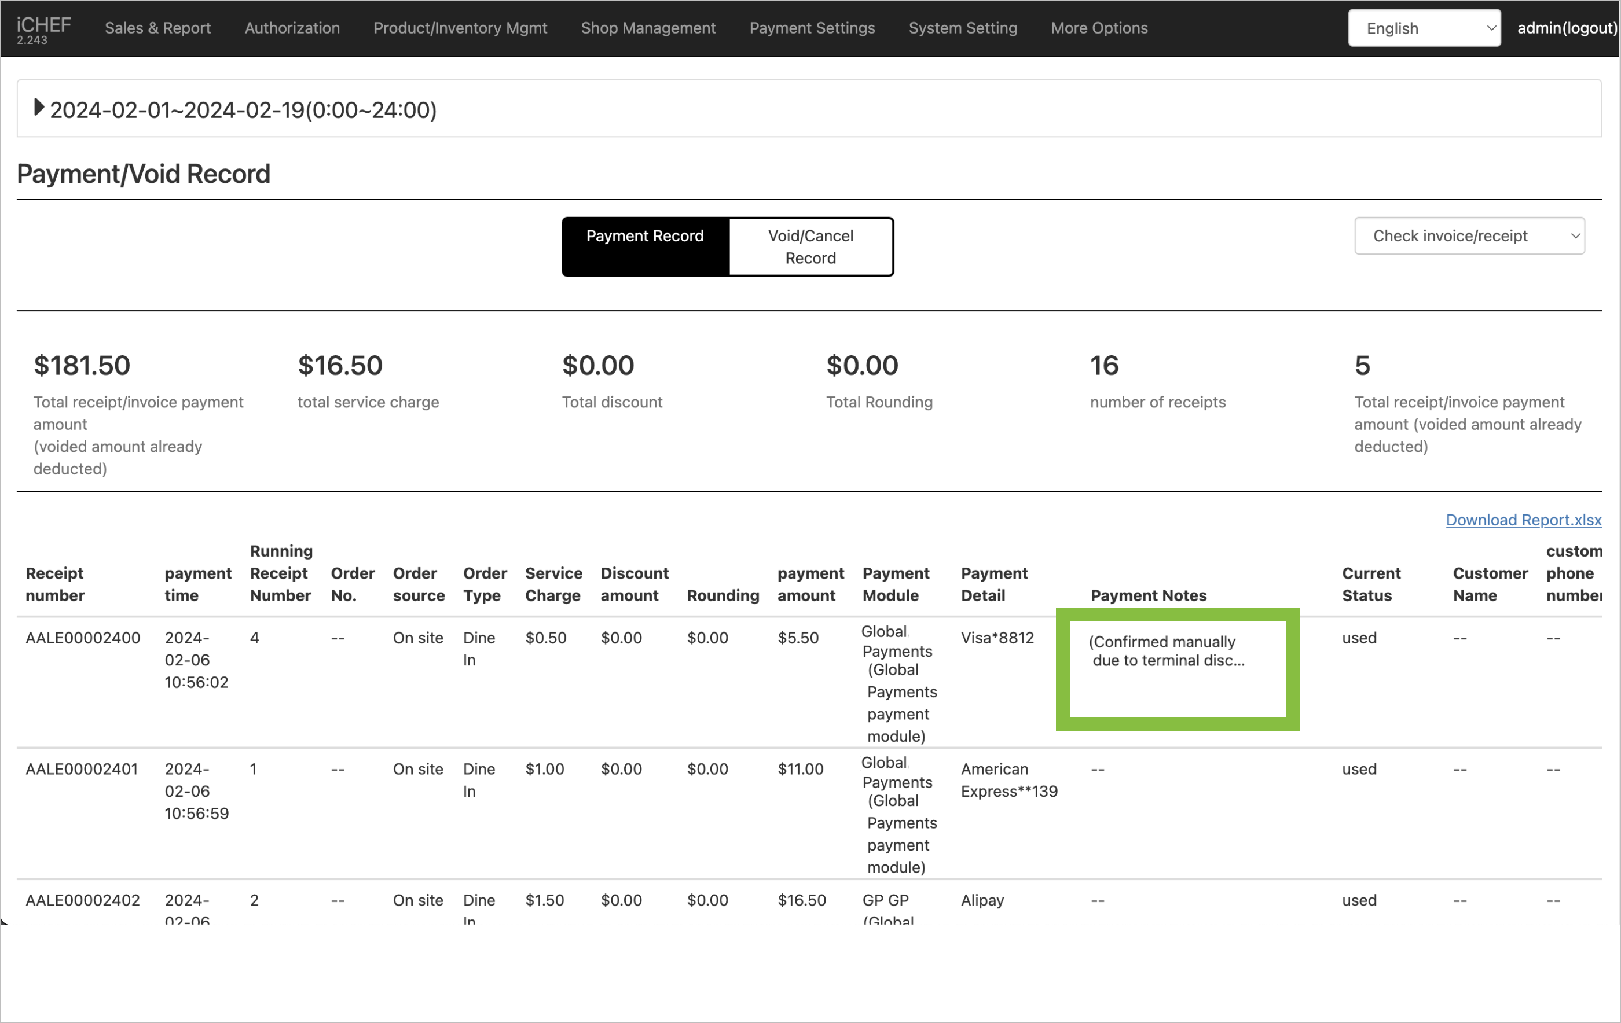Viewport: 1621px width, 1023px height.
Task: Click the truncated Confirmed manually payment note
Action: (1167, 651)
